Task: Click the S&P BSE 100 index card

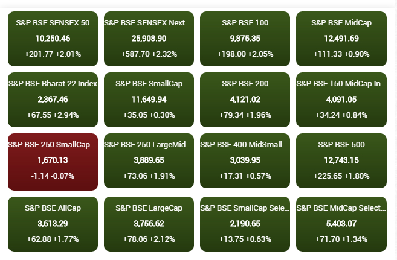Action: [x=245, y=39]
